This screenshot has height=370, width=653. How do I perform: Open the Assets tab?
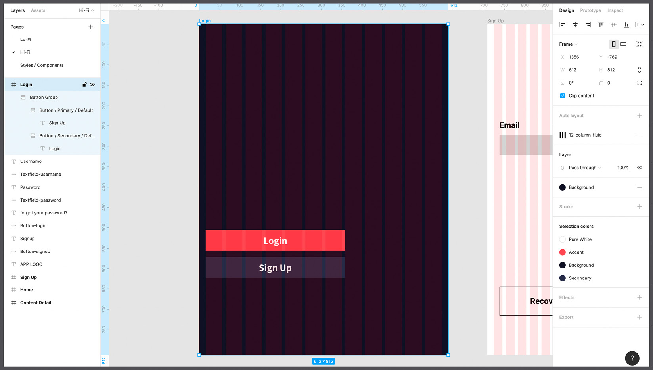[x=38, y=10]
